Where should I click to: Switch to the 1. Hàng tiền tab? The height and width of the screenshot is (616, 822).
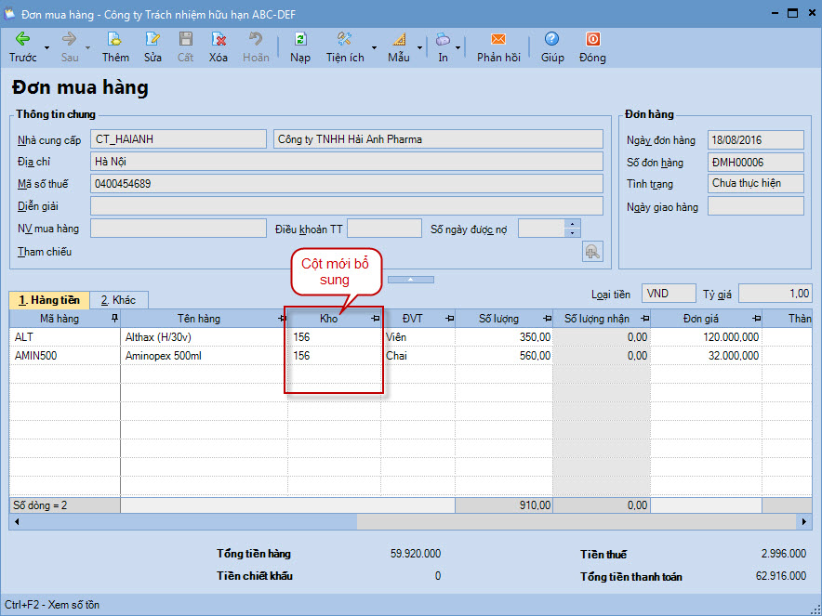[49, 300]
